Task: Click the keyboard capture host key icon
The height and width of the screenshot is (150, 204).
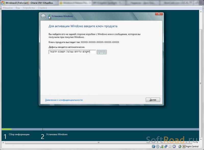Action: click(184, 146)
